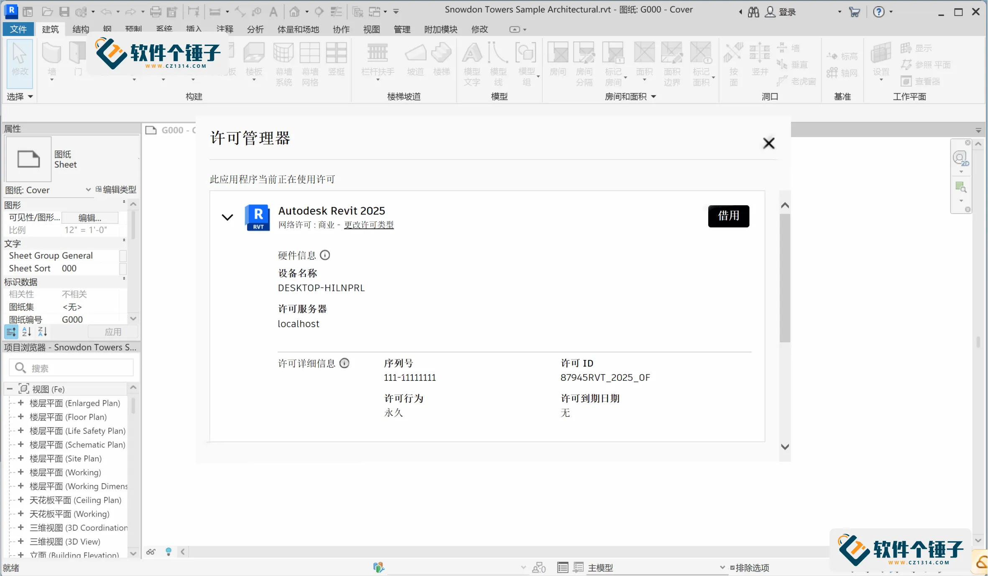Switch to the Analyze ribbon tab
The width and height of the screenshot is (988, 576).
pos(255,29)
